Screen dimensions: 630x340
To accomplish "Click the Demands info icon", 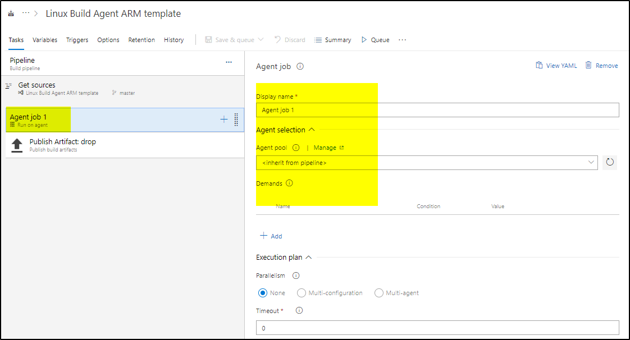I will (289, 183).
